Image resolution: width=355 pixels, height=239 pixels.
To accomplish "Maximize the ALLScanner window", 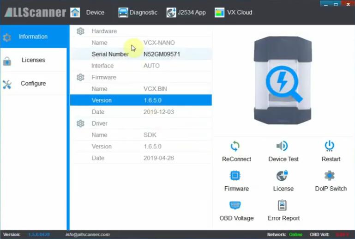I will point(336,4).
